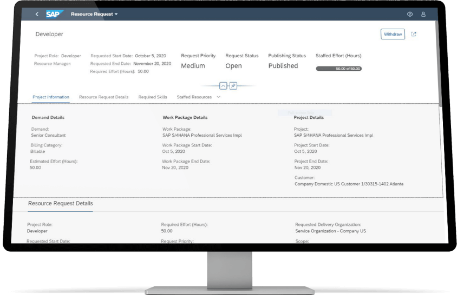The height and width of the screenshot is (295, 457).
Task: Collapse the header with the up-arrow button
Action: [x=223, y=86]
